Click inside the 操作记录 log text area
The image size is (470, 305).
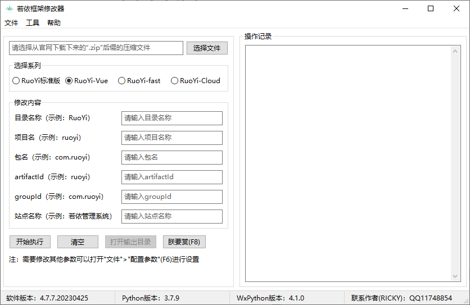(349, 163)
